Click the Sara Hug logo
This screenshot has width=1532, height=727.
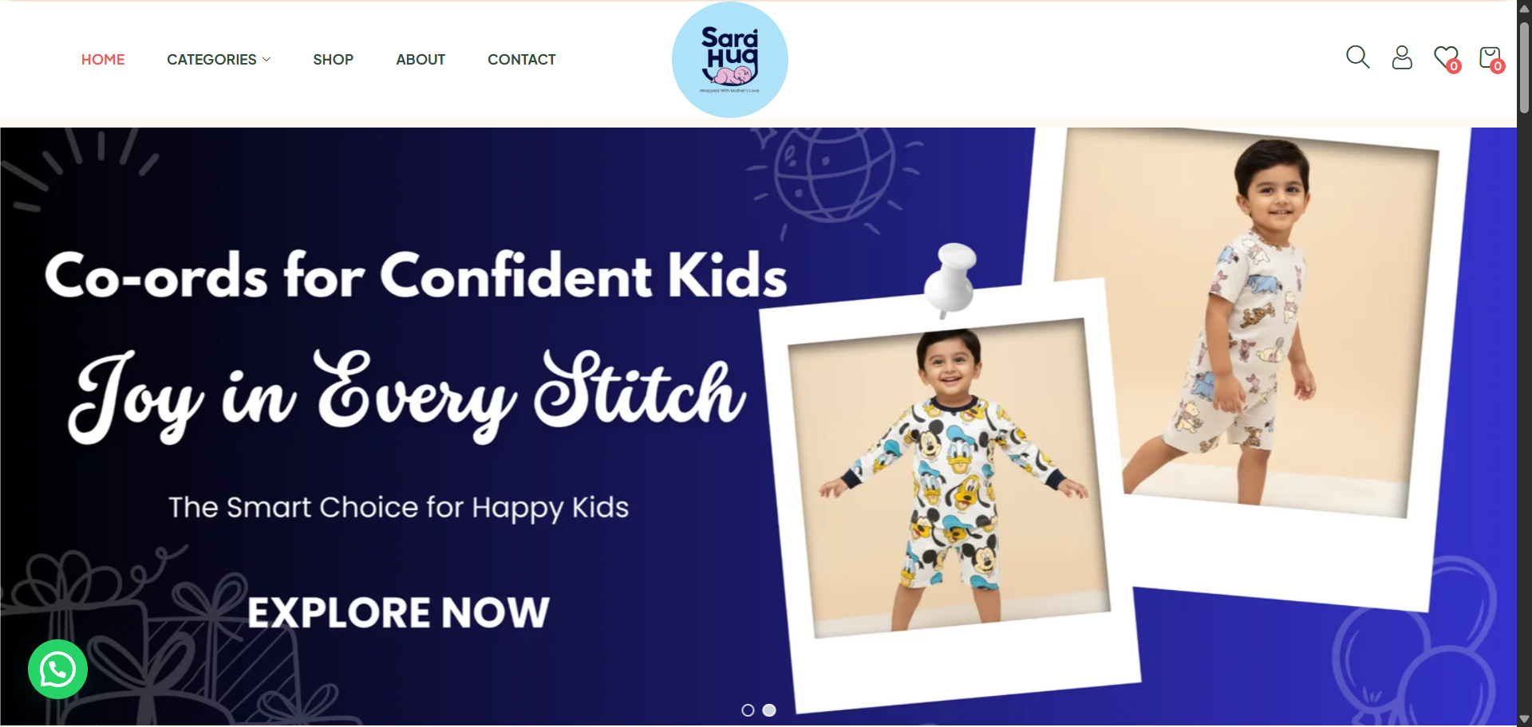click(x=729, y=60)
